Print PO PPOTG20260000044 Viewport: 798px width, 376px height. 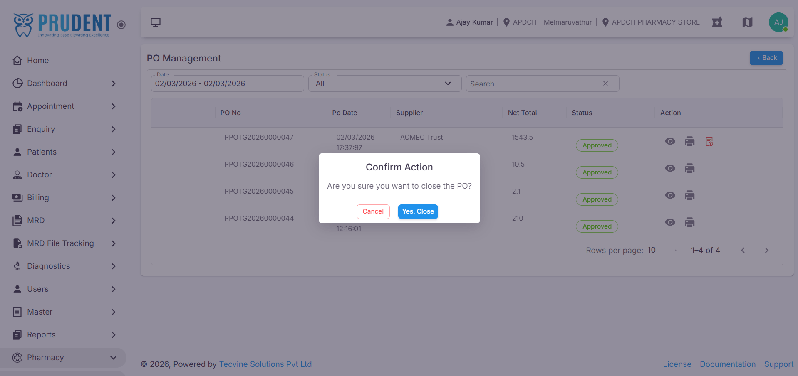690,222
